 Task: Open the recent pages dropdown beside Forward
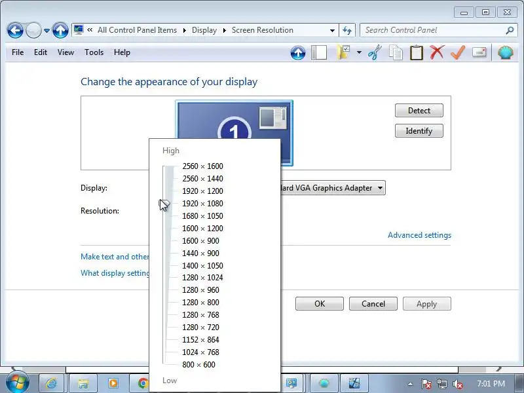point(47,31)
